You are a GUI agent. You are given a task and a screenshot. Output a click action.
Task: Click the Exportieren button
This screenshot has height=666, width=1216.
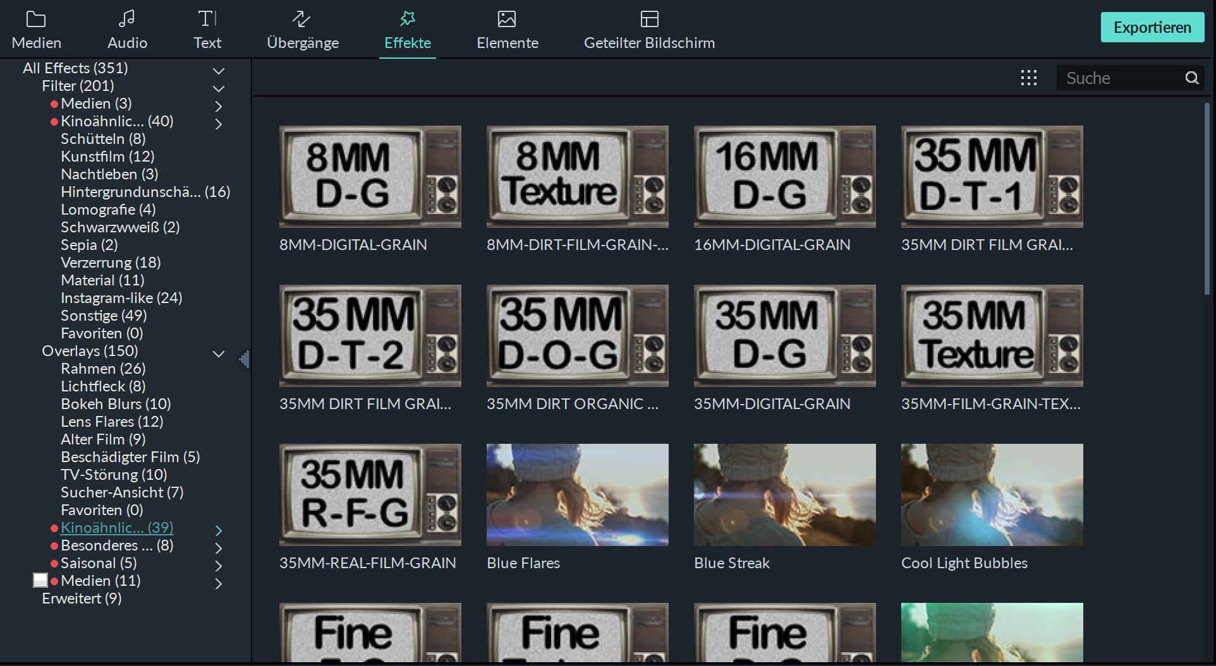pos(1152,27)
